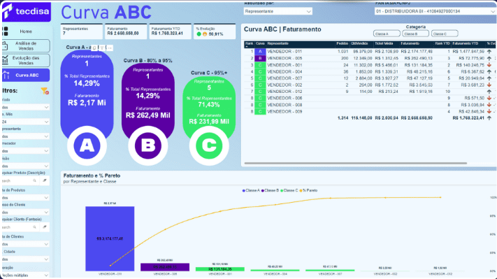497x279 pixels.
Task: Clear all filters with the funnel icon
Action: pos(45,91)
